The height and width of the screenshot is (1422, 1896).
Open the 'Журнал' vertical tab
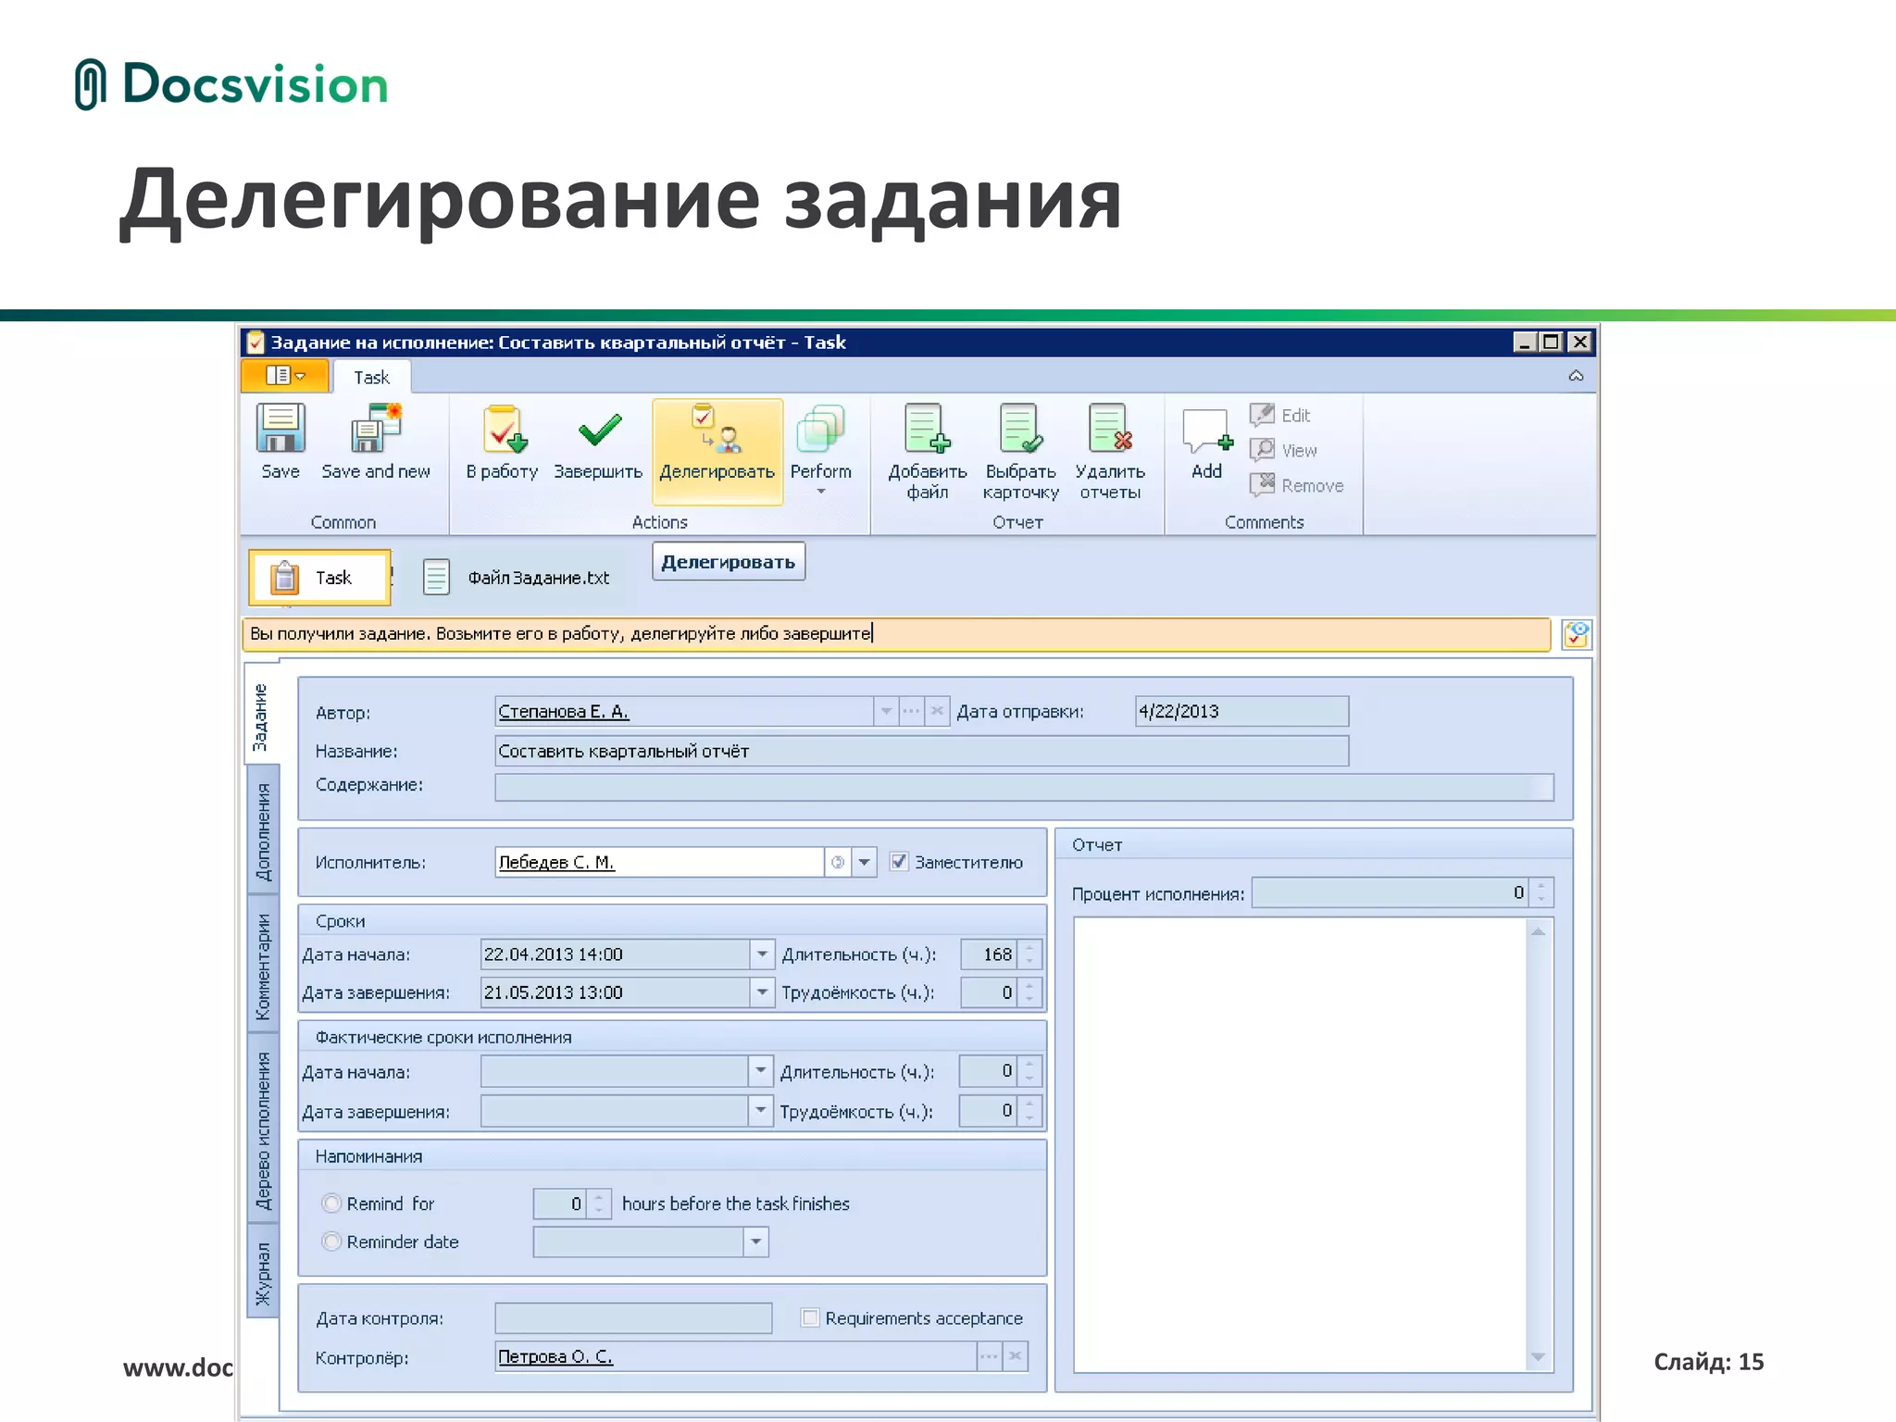point(264,1272)
